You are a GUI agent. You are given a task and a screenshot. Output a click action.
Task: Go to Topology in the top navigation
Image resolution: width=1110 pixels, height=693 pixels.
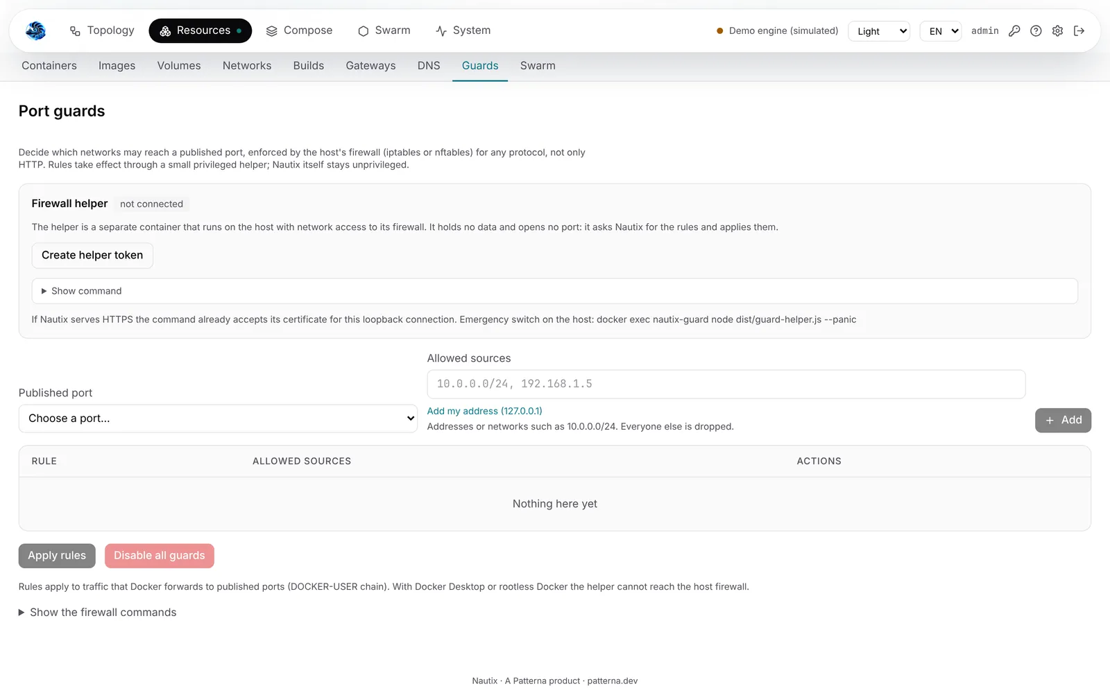[102, 30]
